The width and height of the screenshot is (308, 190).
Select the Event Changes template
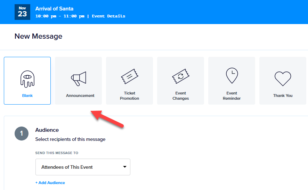point(180,81)
